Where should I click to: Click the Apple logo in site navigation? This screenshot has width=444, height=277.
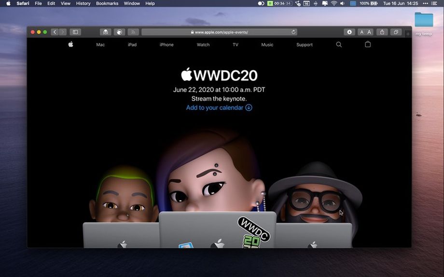pyautogui.click(x=71, y=44)
